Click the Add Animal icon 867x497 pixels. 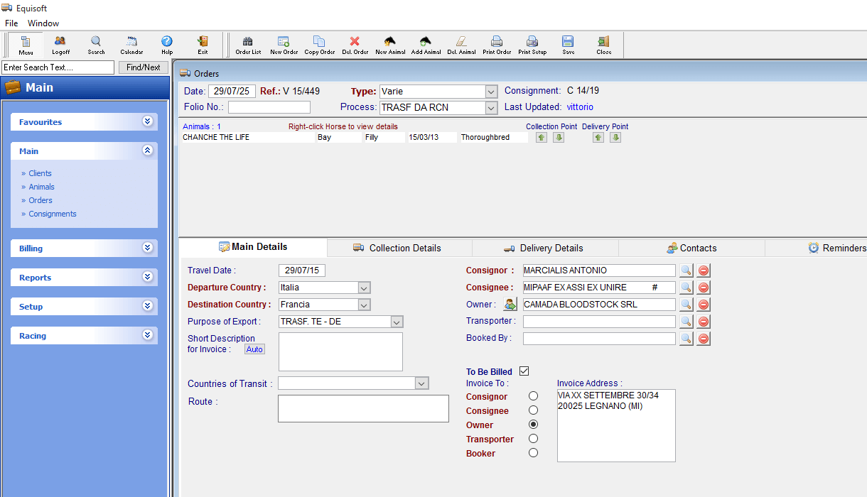pyautogui.click(x=426, y=45)
